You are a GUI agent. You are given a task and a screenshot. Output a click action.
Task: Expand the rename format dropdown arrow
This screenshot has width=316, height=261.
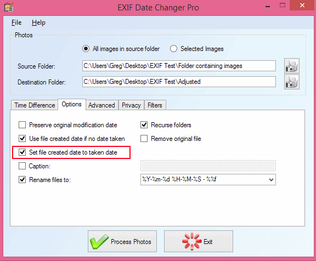(x=271, y=179)
